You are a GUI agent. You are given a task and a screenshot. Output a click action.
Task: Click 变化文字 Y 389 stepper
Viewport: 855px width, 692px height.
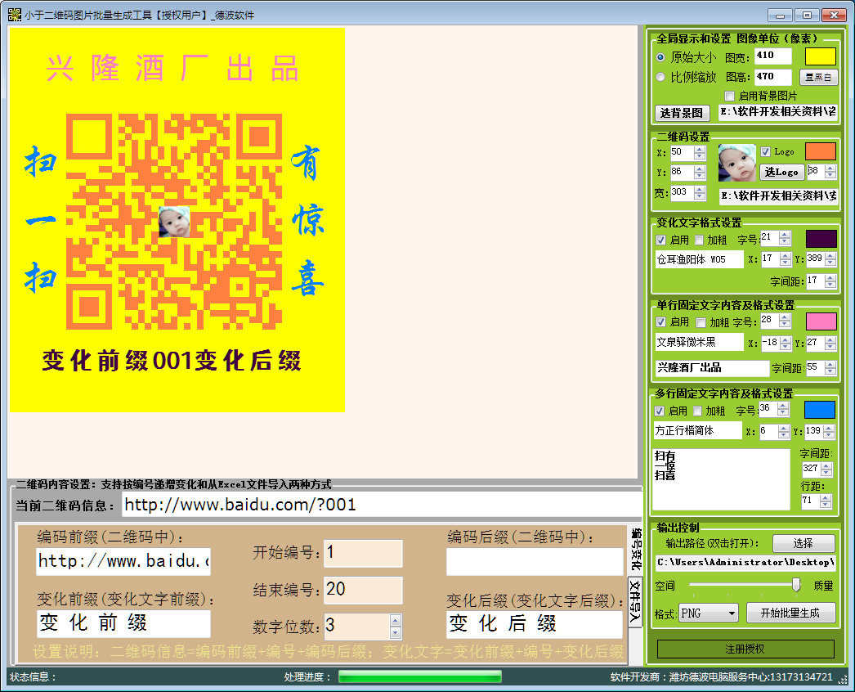(x=830, y=258)
